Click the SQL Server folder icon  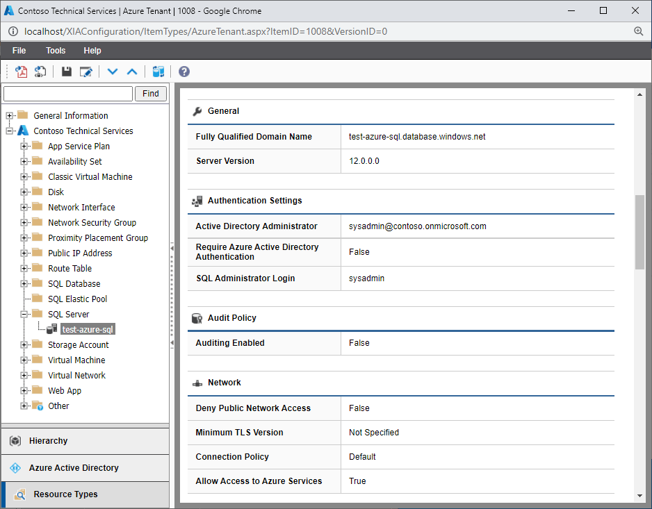click(38, 313)
